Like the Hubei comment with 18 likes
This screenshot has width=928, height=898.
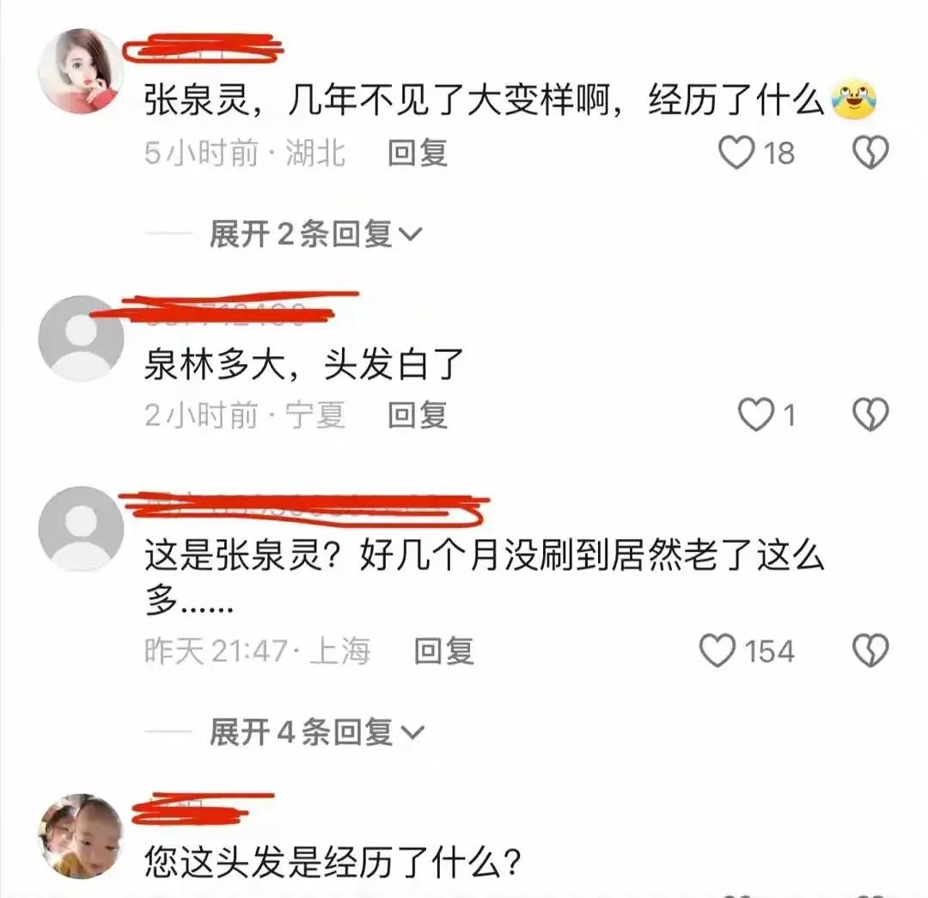(x=736, y=153)
